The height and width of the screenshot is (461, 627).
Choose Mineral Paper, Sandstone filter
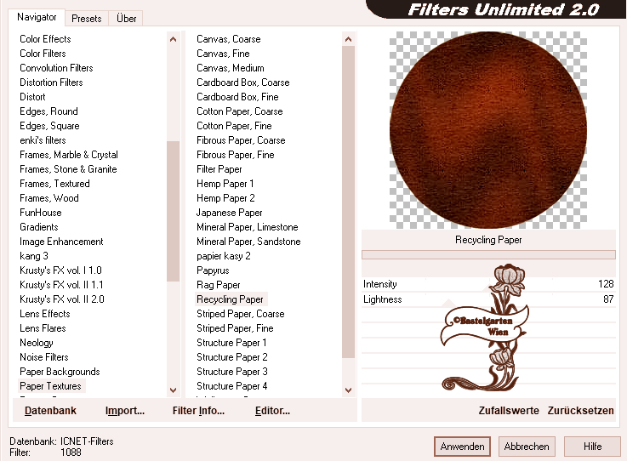[x=248, y=242]
